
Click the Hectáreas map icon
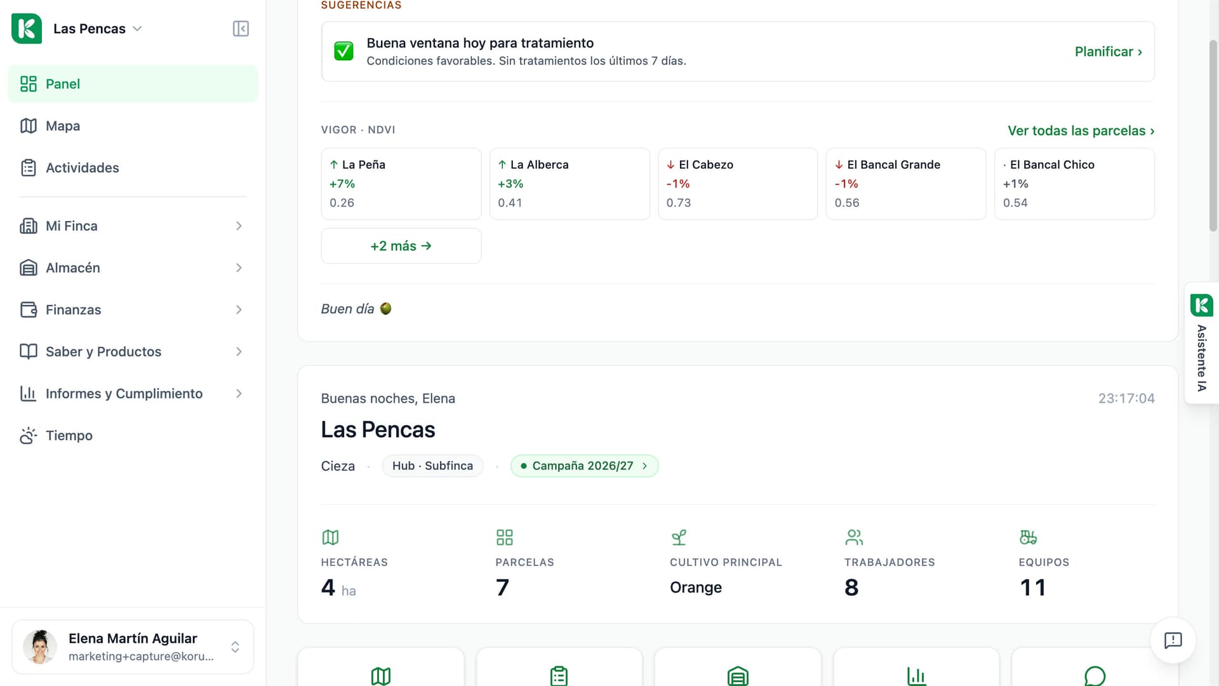pyautogui.click(x=330, y=537)
